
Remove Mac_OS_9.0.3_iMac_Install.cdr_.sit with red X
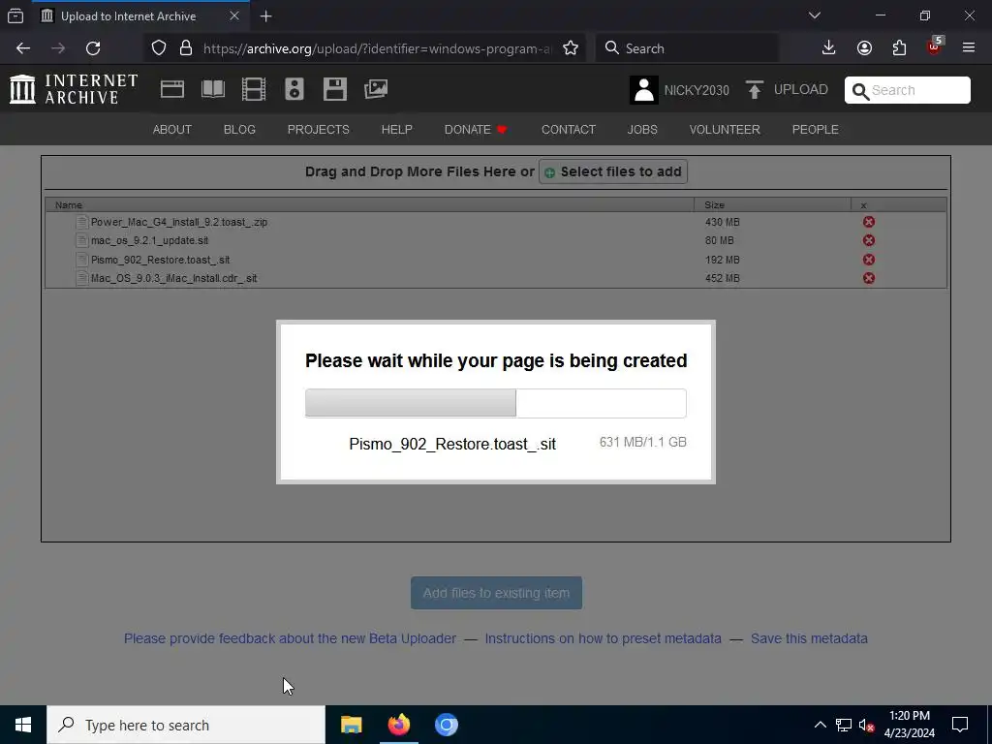(x=869, y=278)
